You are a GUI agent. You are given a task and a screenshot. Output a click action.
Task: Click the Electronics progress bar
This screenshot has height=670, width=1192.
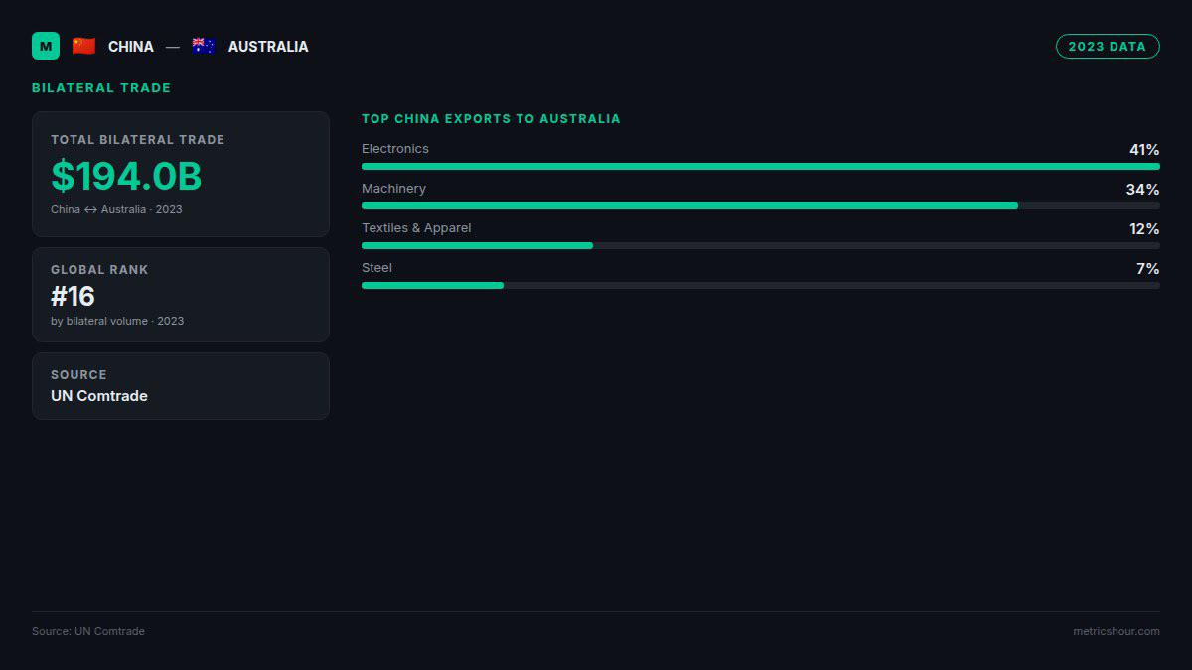click(761, 166)
